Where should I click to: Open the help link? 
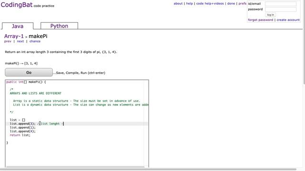[189, 3]
